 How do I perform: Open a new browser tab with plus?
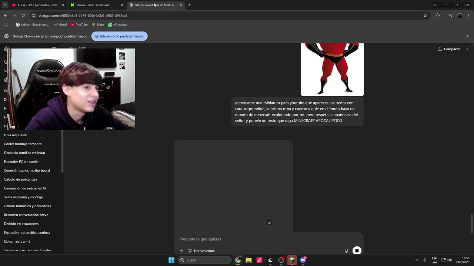tap(190, 5)
